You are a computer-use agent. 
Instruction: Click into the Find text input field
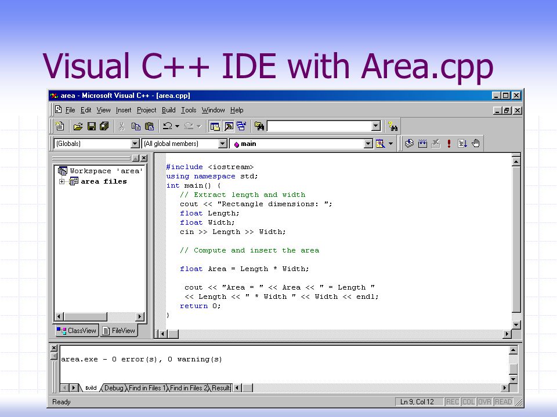[319, 126]
